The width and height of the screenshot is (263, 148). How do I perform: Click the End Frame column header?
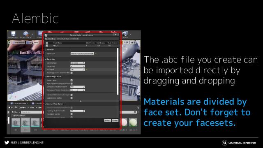(101, 43)
